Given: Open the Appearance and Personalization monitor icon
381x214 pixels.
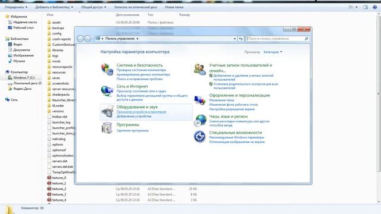Looking at the screenshot, I should pos(200,100).
